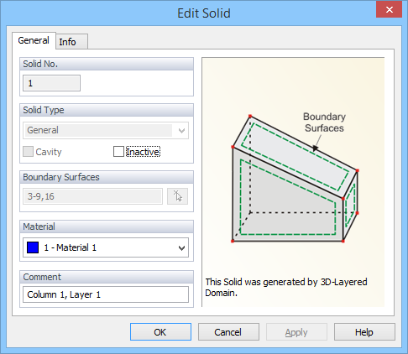Screen dimensions: 408x354
Task: Open the Material dropdown list
Action: point(181,247)
